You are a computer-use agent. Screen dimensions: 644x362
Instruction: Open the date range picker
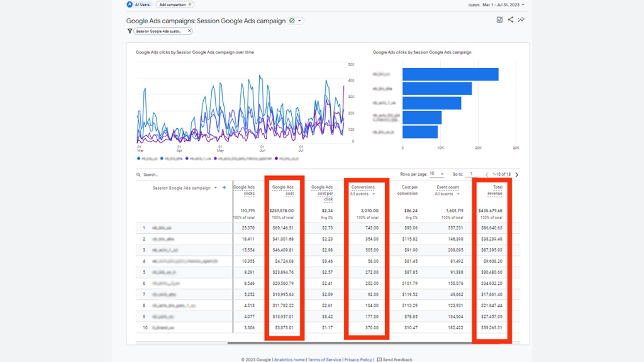click(503, 5)
